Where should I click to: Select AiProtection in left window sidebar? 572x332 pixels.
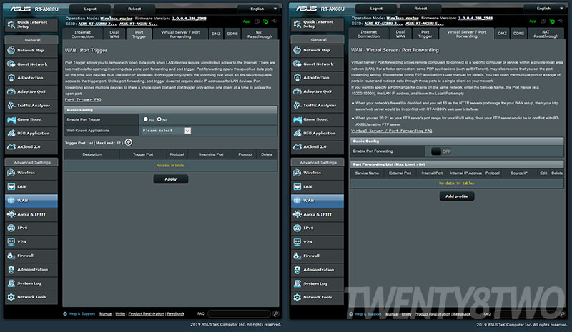pos(31,78)
